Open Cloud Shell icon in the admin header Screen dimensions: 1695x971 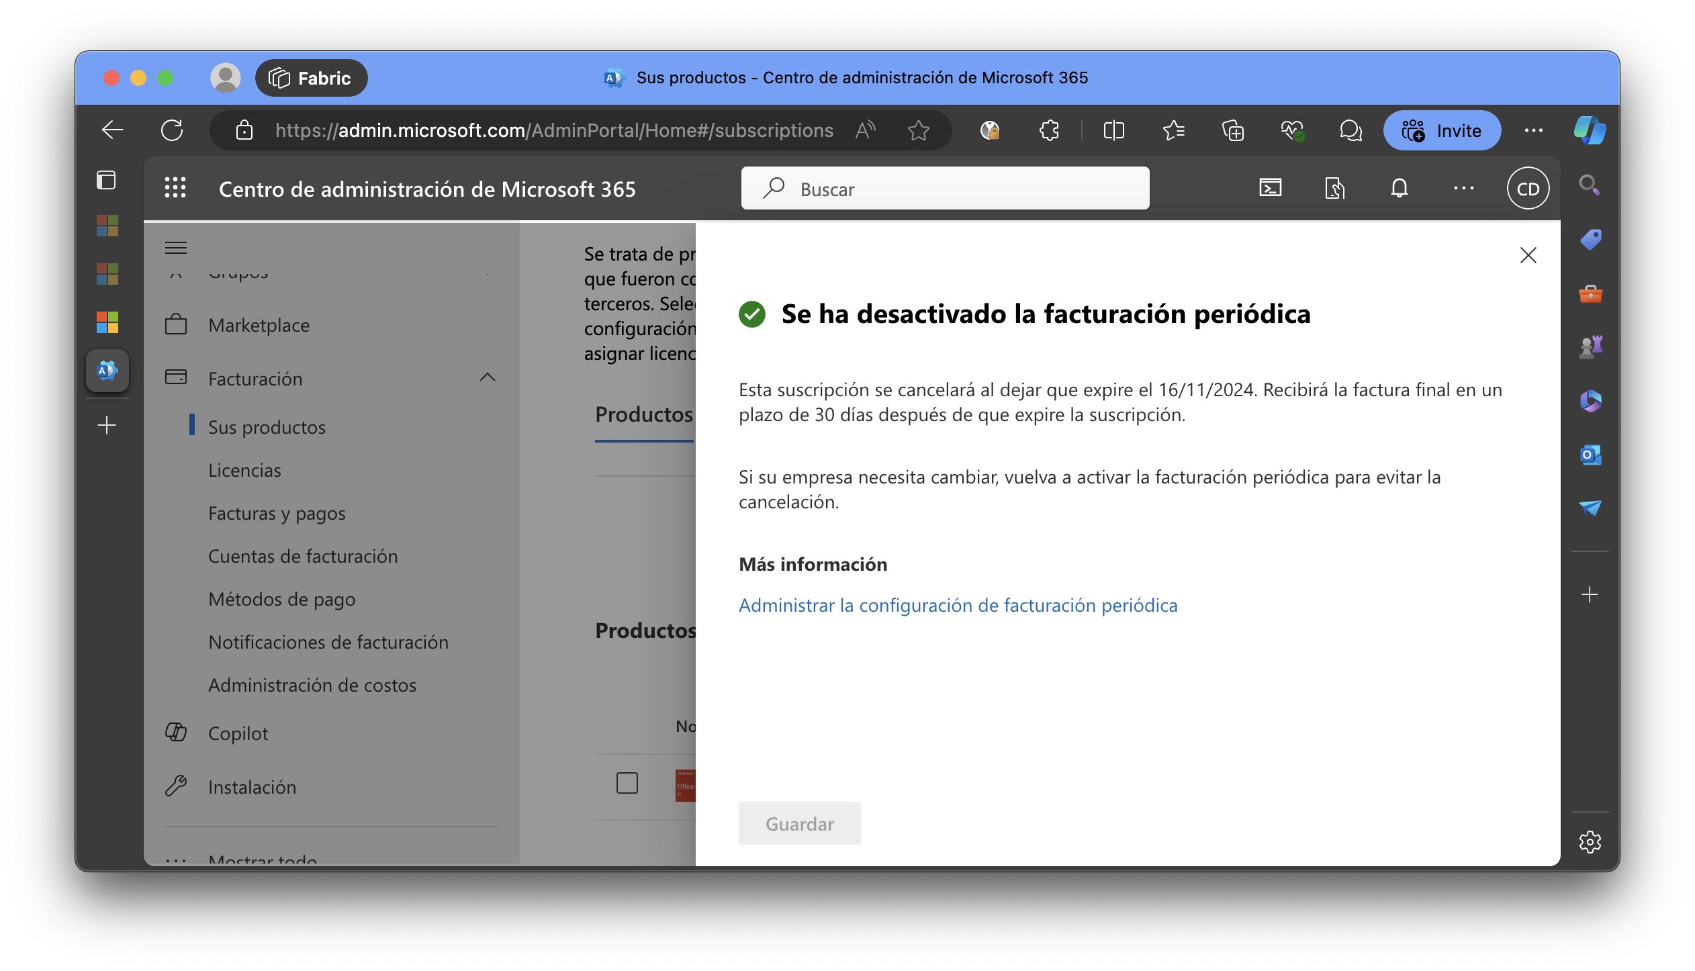coord(1271,188)
